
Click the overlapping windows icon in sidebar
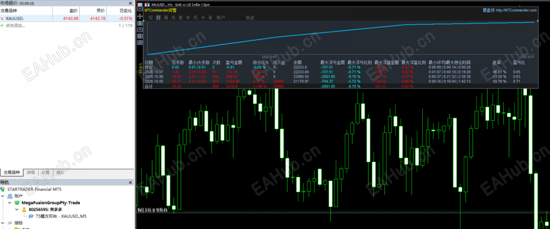pos(140,43)
